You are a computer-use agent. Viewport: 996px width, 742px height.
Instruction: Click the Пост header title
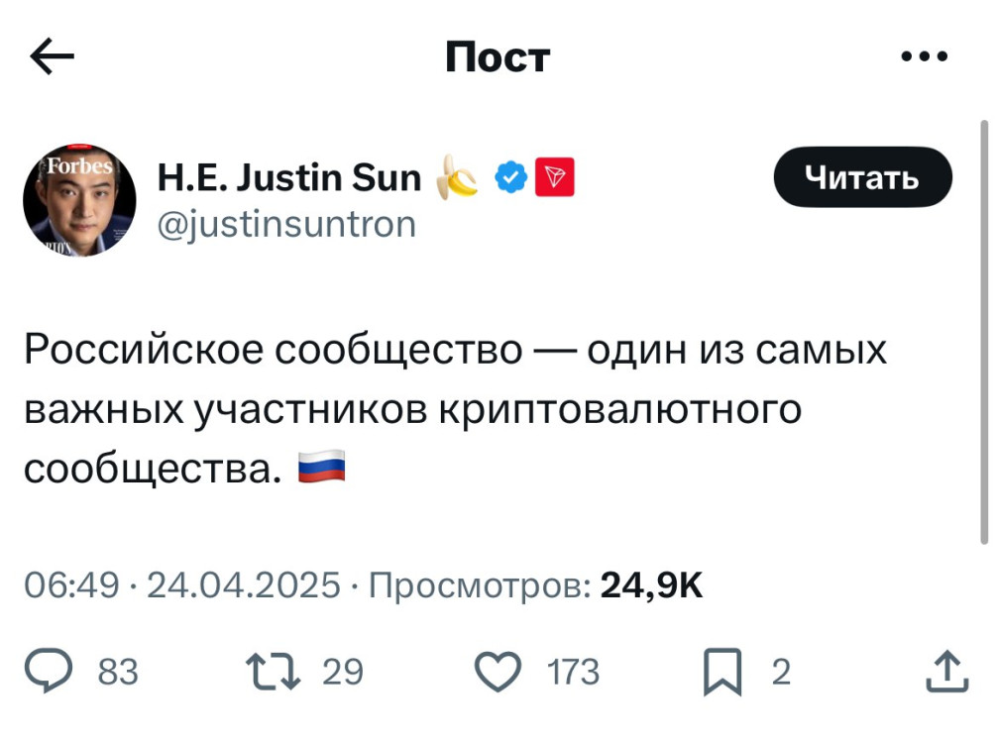click(x=497, y=58)
